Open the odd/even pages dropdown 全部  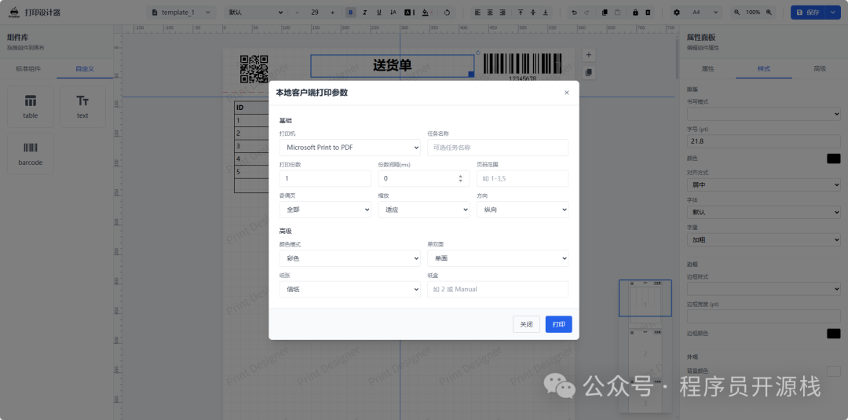pos(325,209)
